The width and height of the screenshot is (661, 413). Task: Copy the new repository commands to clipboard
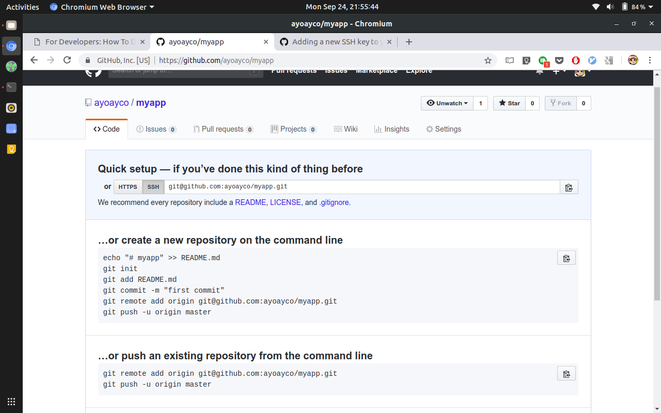coord(566,258)
